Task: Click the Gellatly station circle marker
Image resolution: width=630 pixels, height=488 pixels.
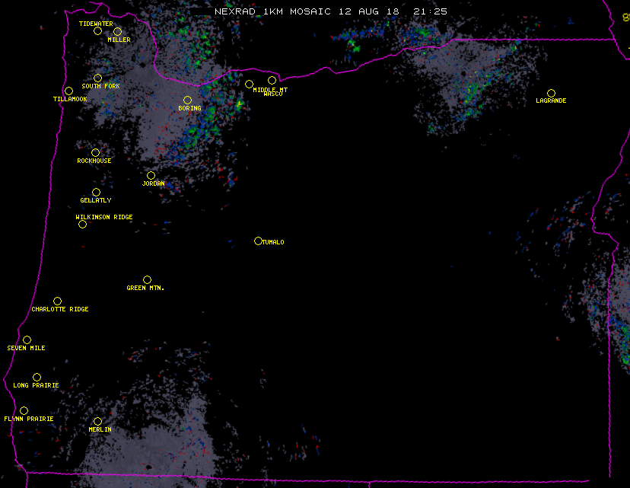Action: 96,193
